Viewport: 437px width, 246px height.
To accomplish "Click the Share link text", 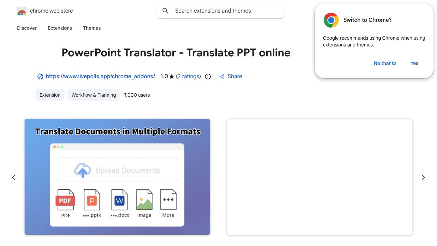I will [x=235, y=77].
